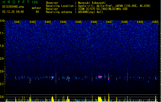
Task: Click the kHz axis unit label
Action: 2,21
